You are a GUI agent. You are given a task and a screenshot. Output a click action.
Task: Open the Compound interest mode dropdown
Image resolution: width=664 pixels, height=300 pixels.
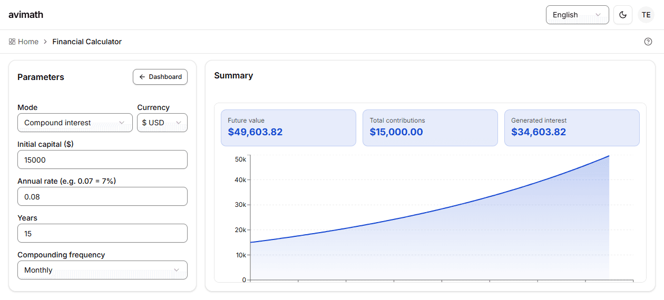(x=75, y=123)
